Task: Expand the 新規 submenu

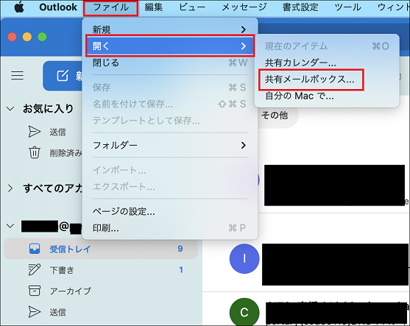Action: pos(170,29)
